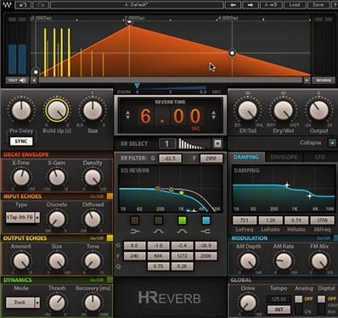Toggle Input Echoes on/off
This screenshot has height=318, width=338.
coord(110,196)
